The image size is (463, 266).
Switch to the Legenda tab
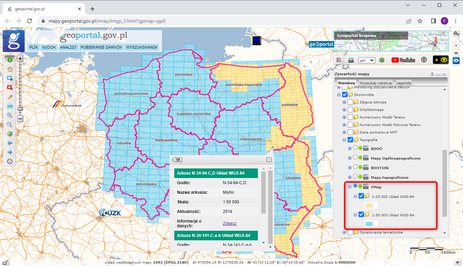[403, 83]
